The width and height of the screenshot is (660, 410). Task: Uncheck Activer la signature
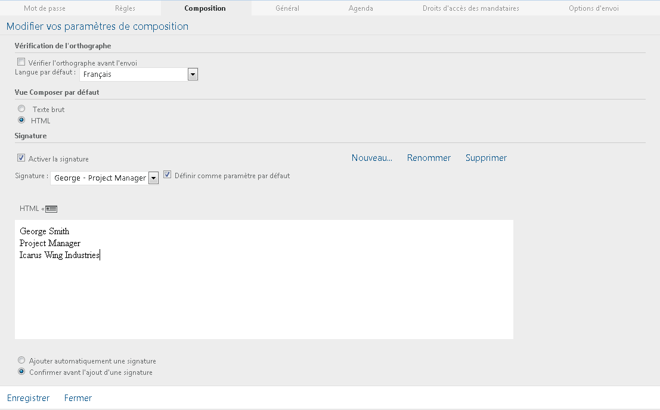tap(21, 157)
